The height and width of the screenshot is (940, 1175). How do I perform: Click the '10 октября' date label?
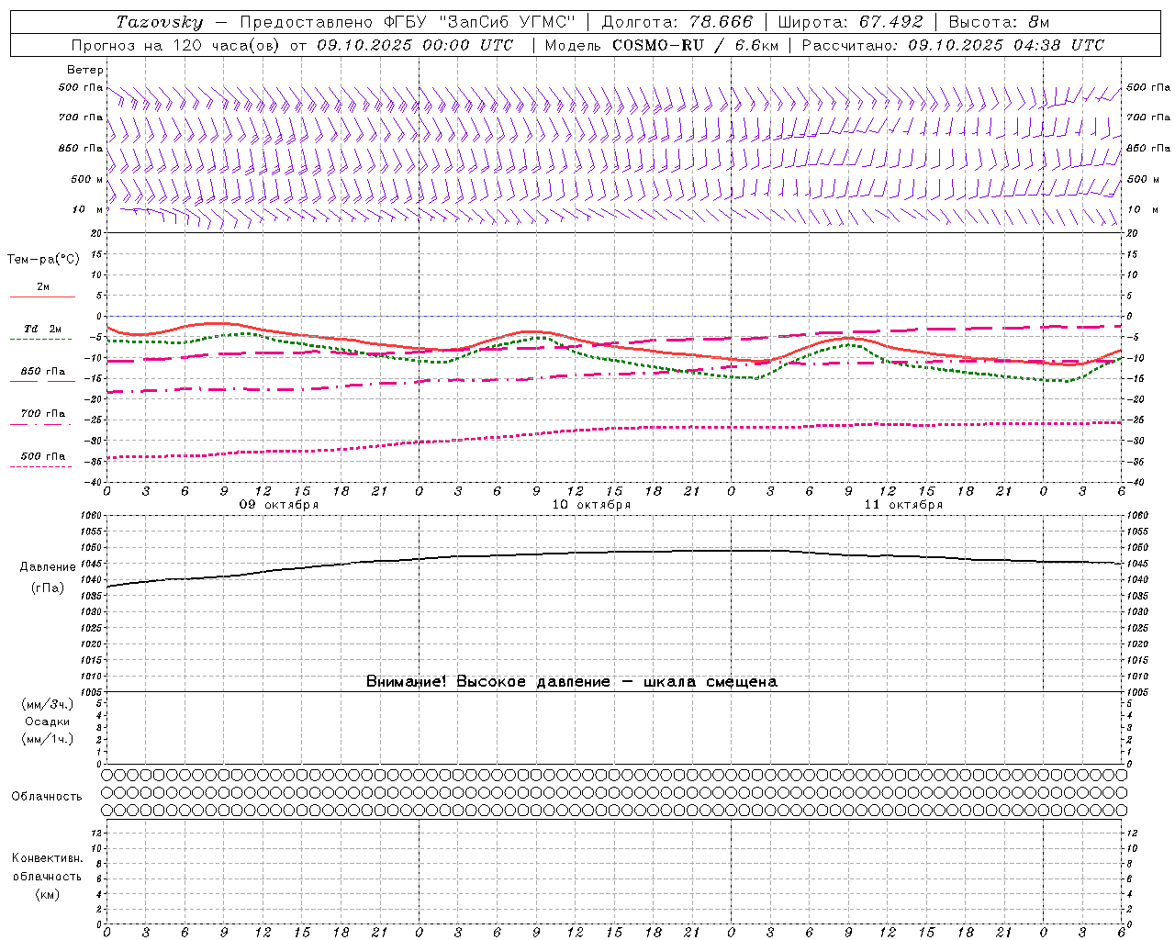[591, 505]
